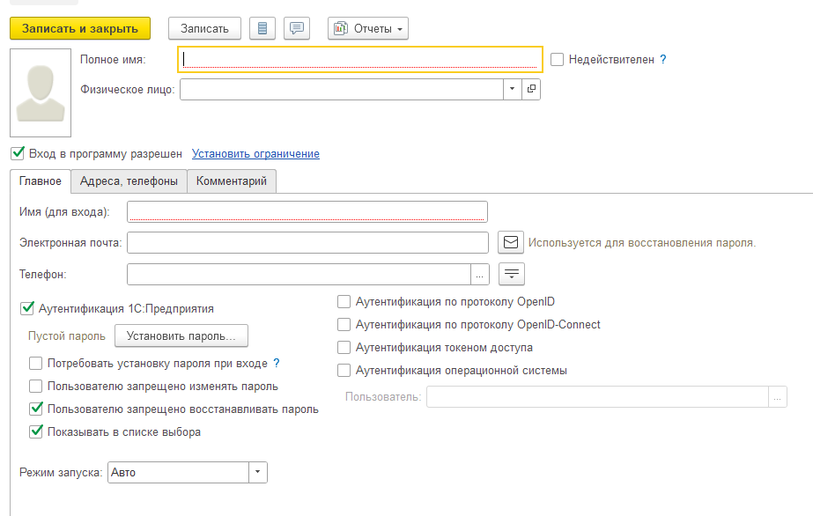Uncheck Показывать в списке выбора

tap(36, 431)
